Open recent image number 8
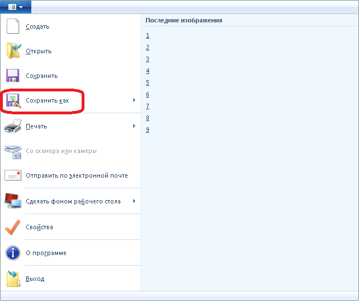Viewport: 359px width, 301px height. [148, 118]
